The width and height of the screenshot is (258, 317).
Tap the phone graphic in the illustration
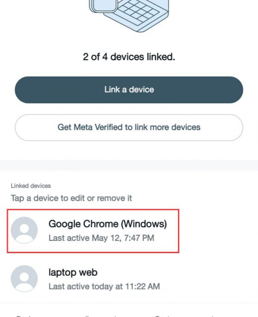click(x=103, y=6)
